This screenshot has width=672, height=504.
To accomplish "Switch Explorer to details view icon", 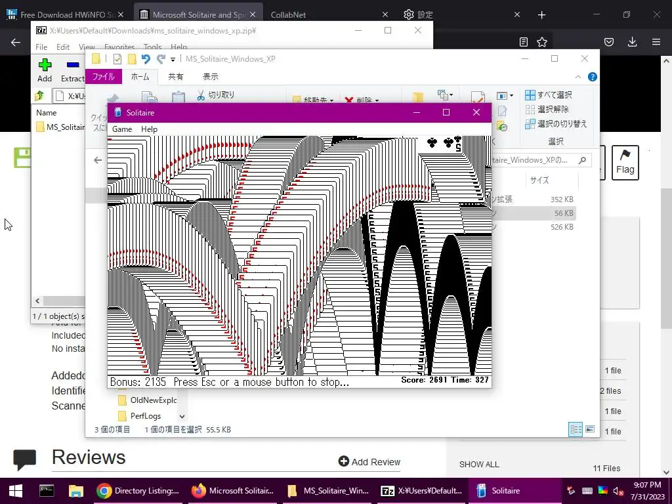I will coord(576,429).
